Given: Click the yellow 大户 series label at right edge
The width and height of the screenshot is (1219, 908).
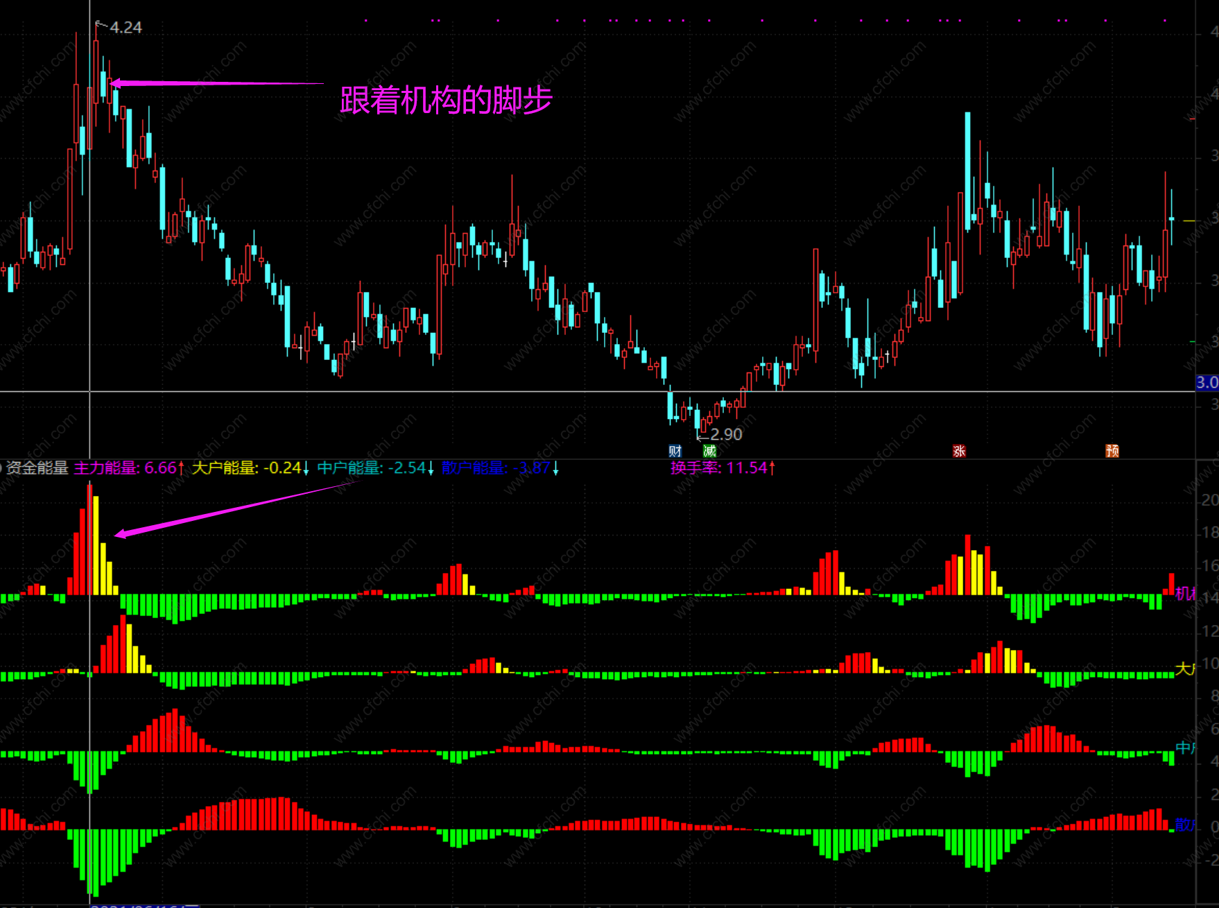Looking at the screenshot, I should coord(1185,669).
